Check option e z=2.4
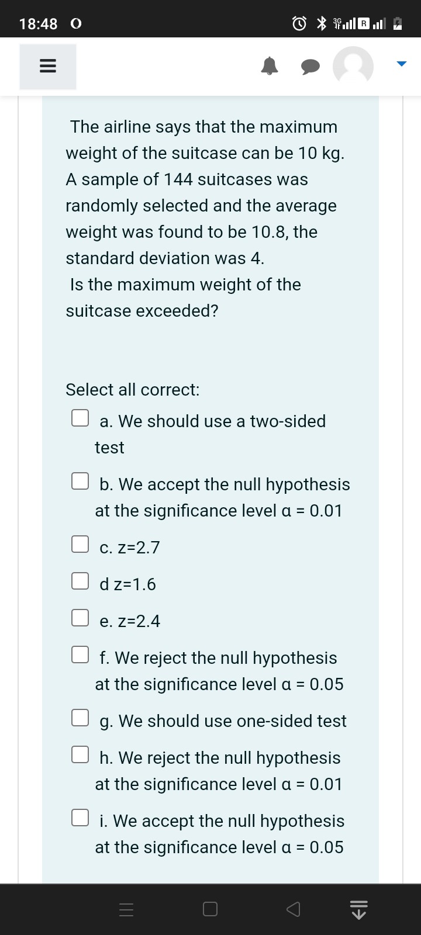Image resolution: width=421 pixels, height=935 pixels. point(80,618)
